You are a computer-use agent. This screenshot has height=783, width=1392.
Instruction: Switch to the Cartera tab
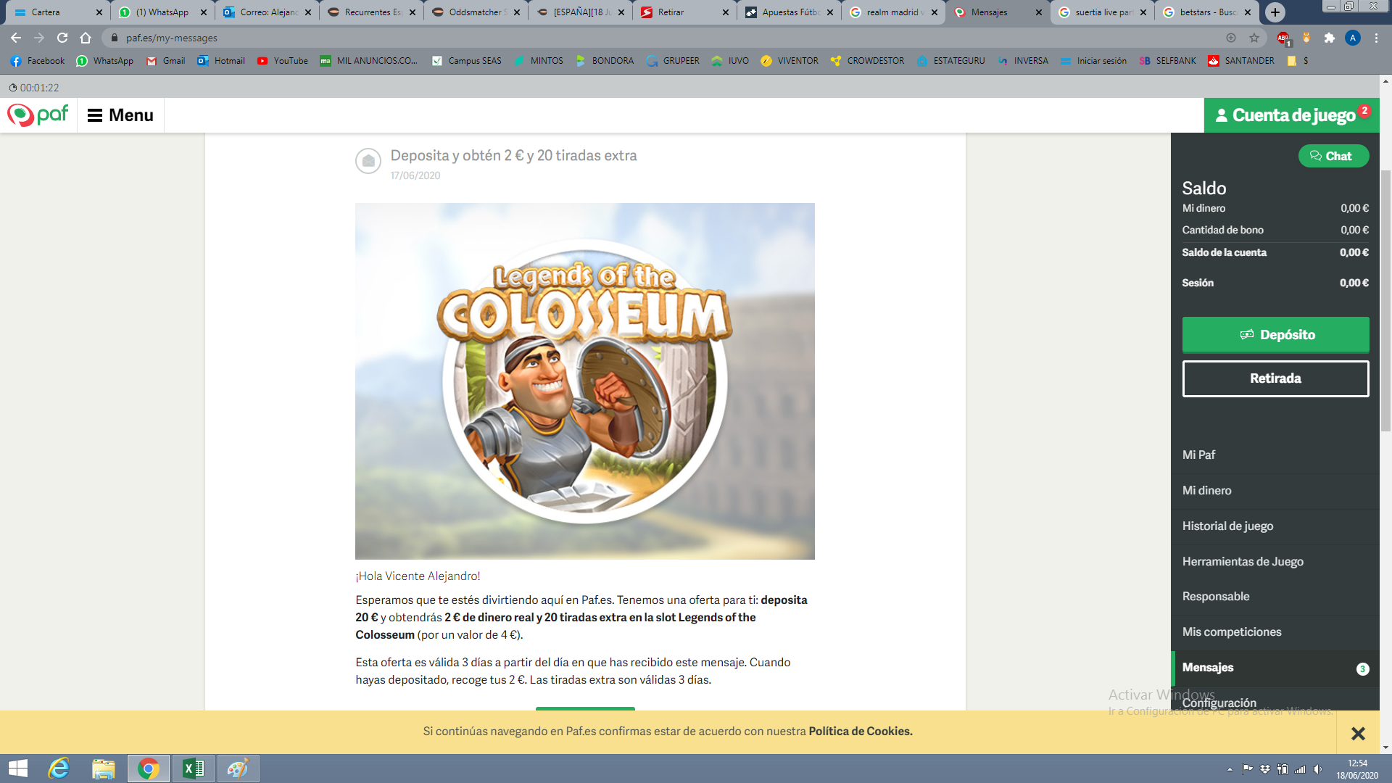pos(58,12)
